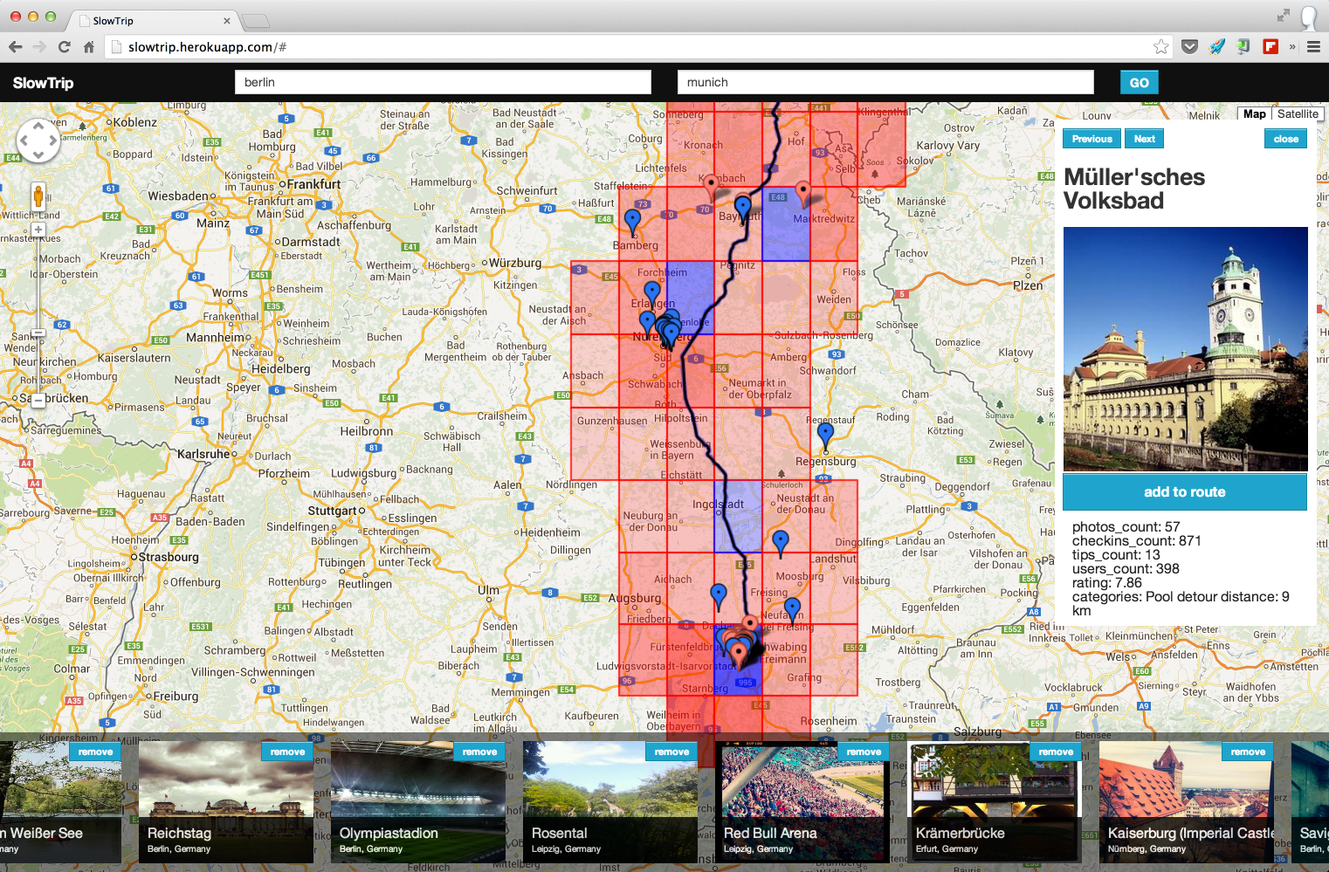
Task: Click the SlowTrip logo
Action: point(43,83)
